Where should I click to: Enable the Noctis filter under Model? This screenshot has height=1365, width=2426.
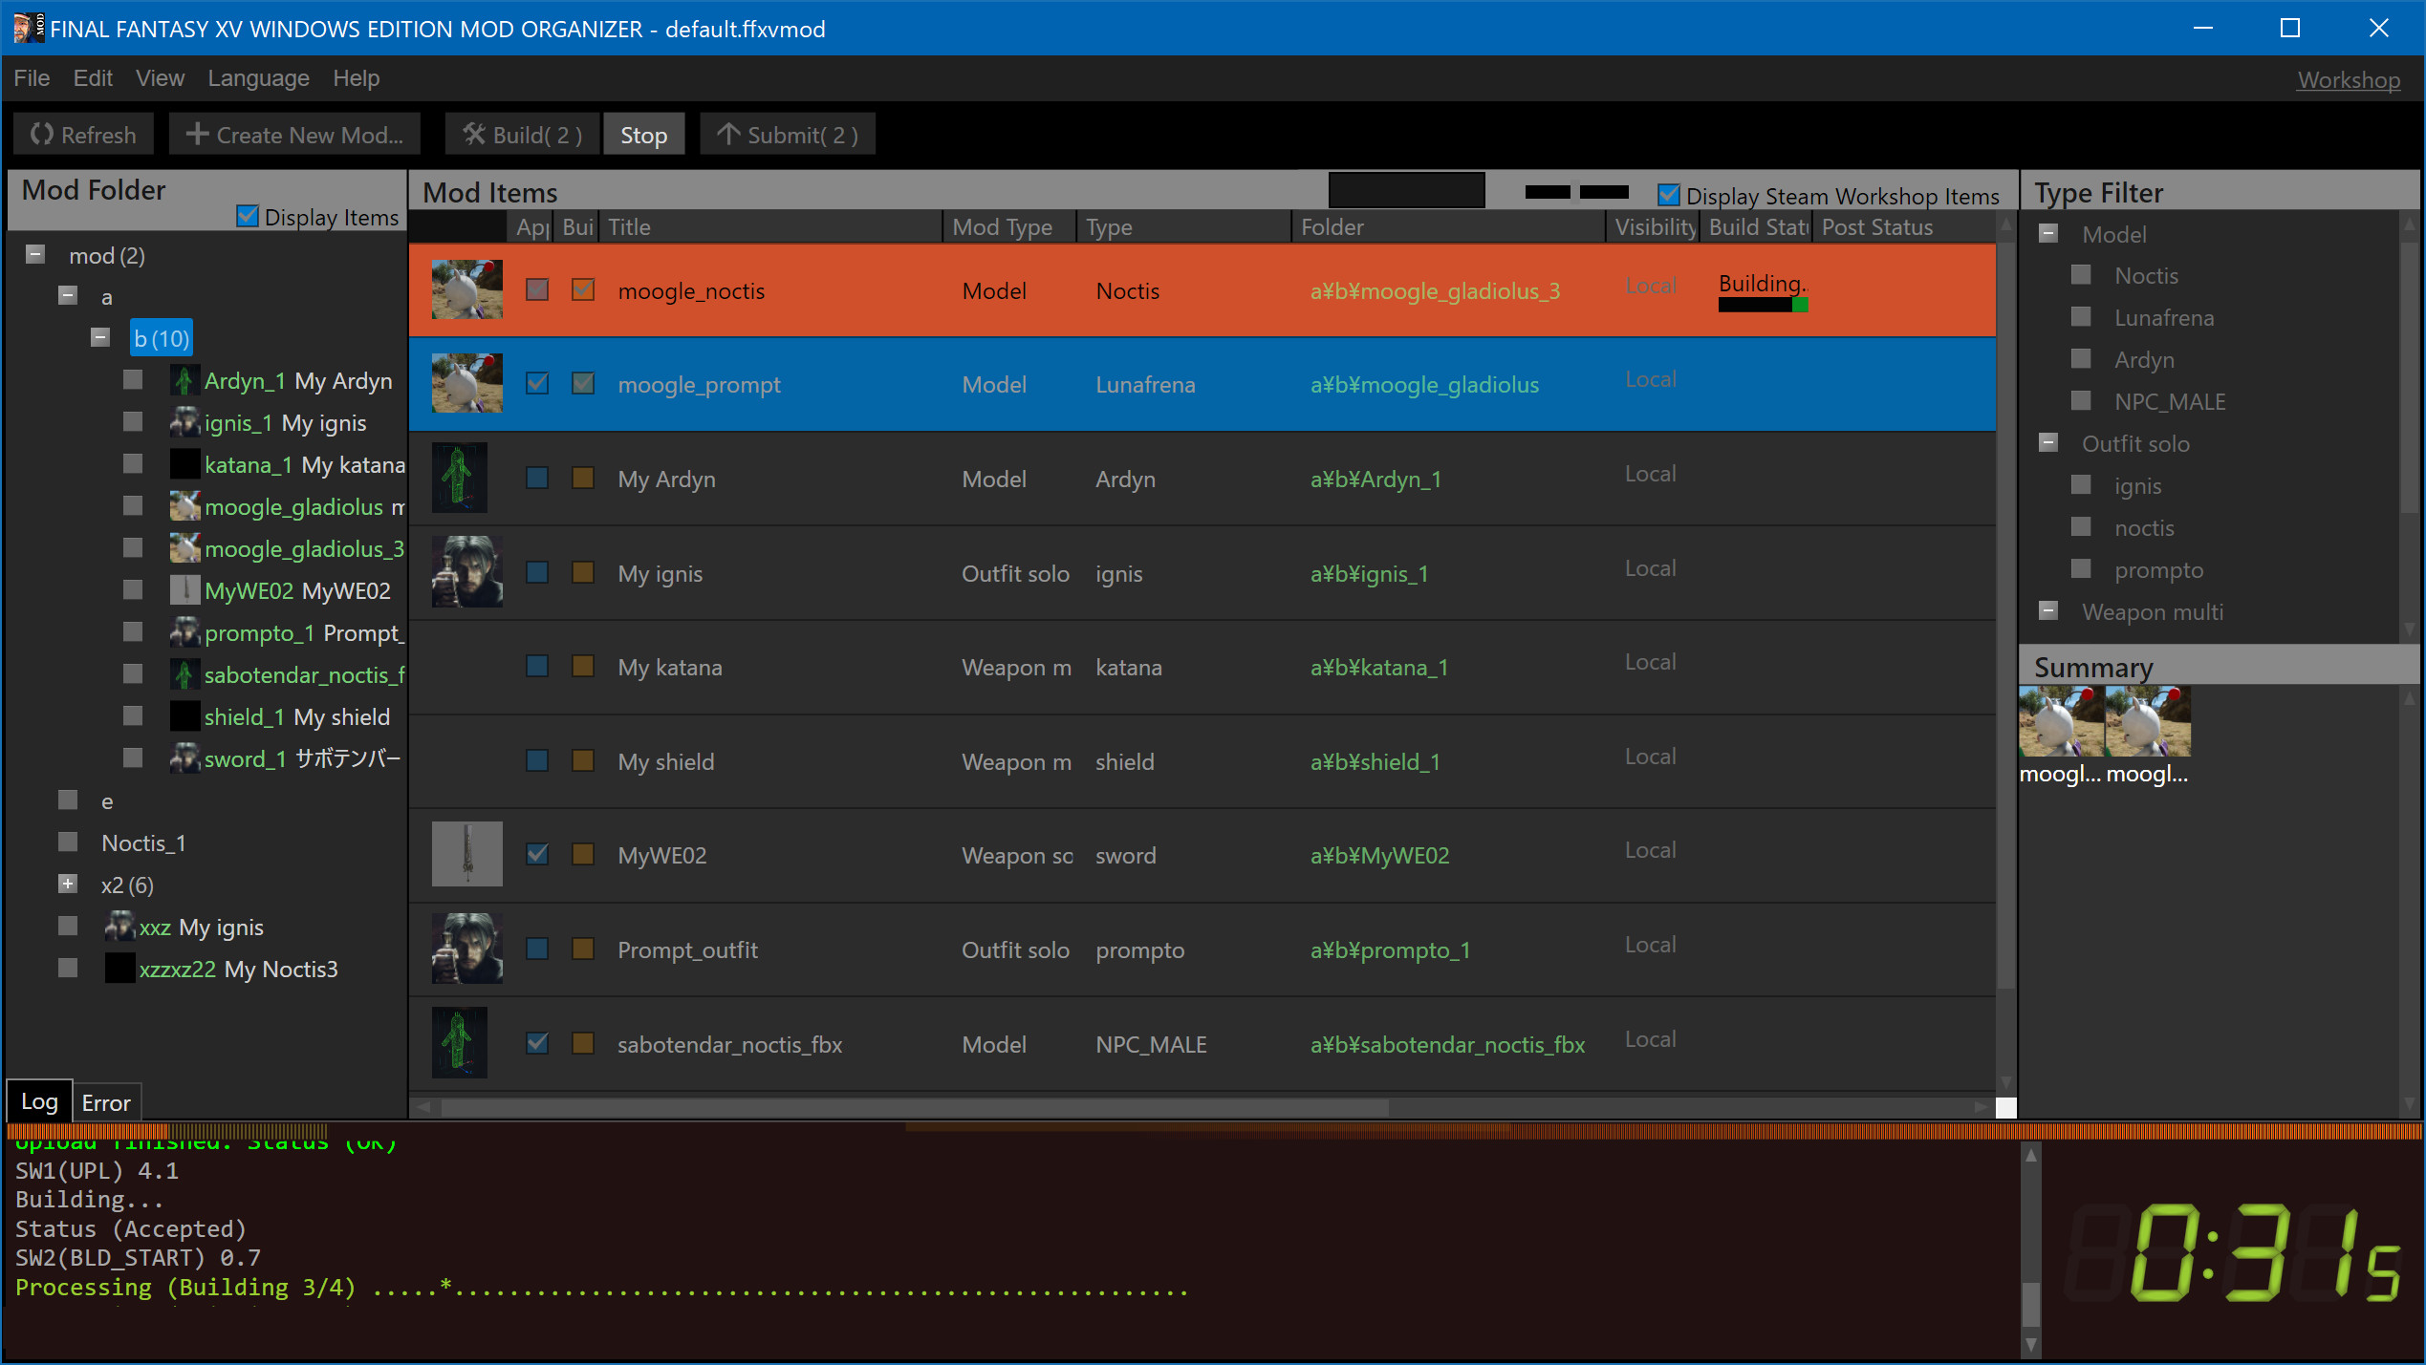2081,274
